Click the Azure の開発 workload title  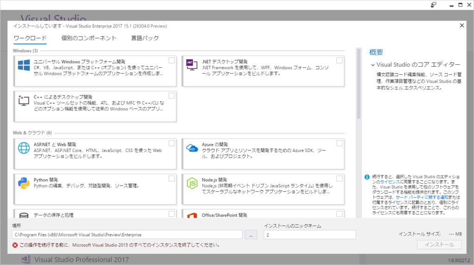(215, 144)
